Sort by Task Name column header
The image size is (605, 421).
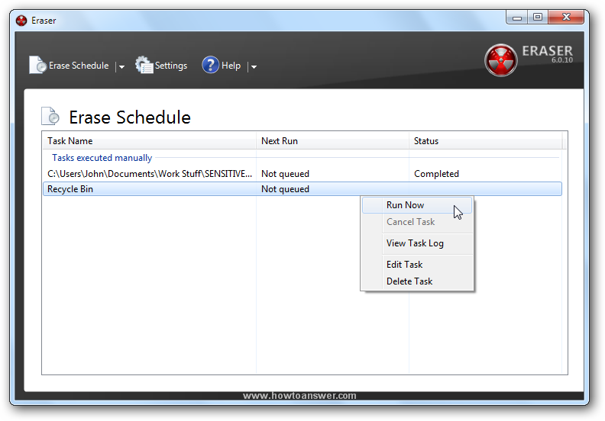(x=149, y=141)
